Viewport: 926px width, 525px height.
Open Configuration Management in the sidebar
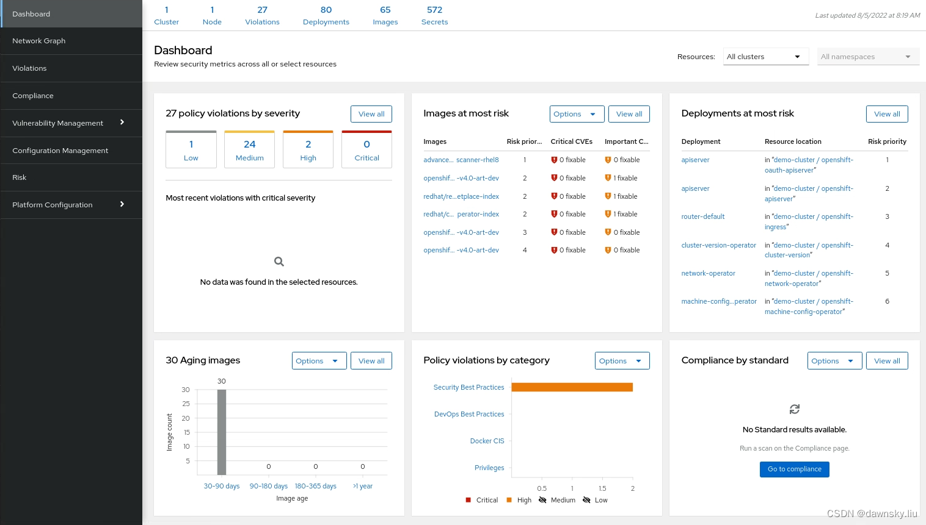click(71, 151)
